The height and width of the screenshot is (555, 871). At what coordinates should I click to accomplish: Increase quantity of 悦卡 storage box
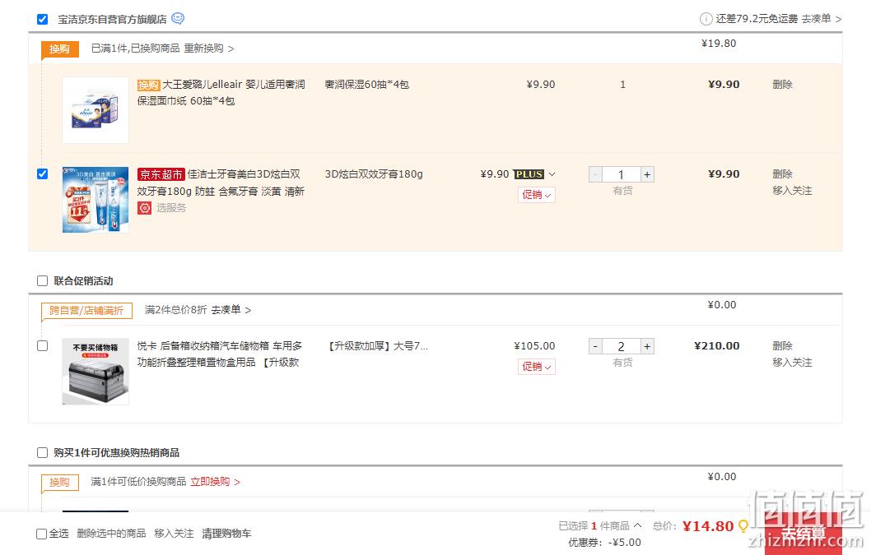(x=647, y=347)
